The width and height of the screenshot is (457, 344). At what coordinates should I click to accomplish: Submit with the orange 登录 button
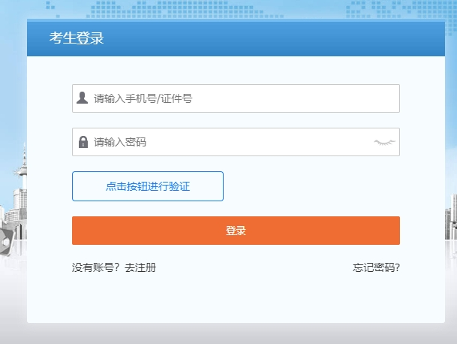pyautogui.click(x=236, y=231)
